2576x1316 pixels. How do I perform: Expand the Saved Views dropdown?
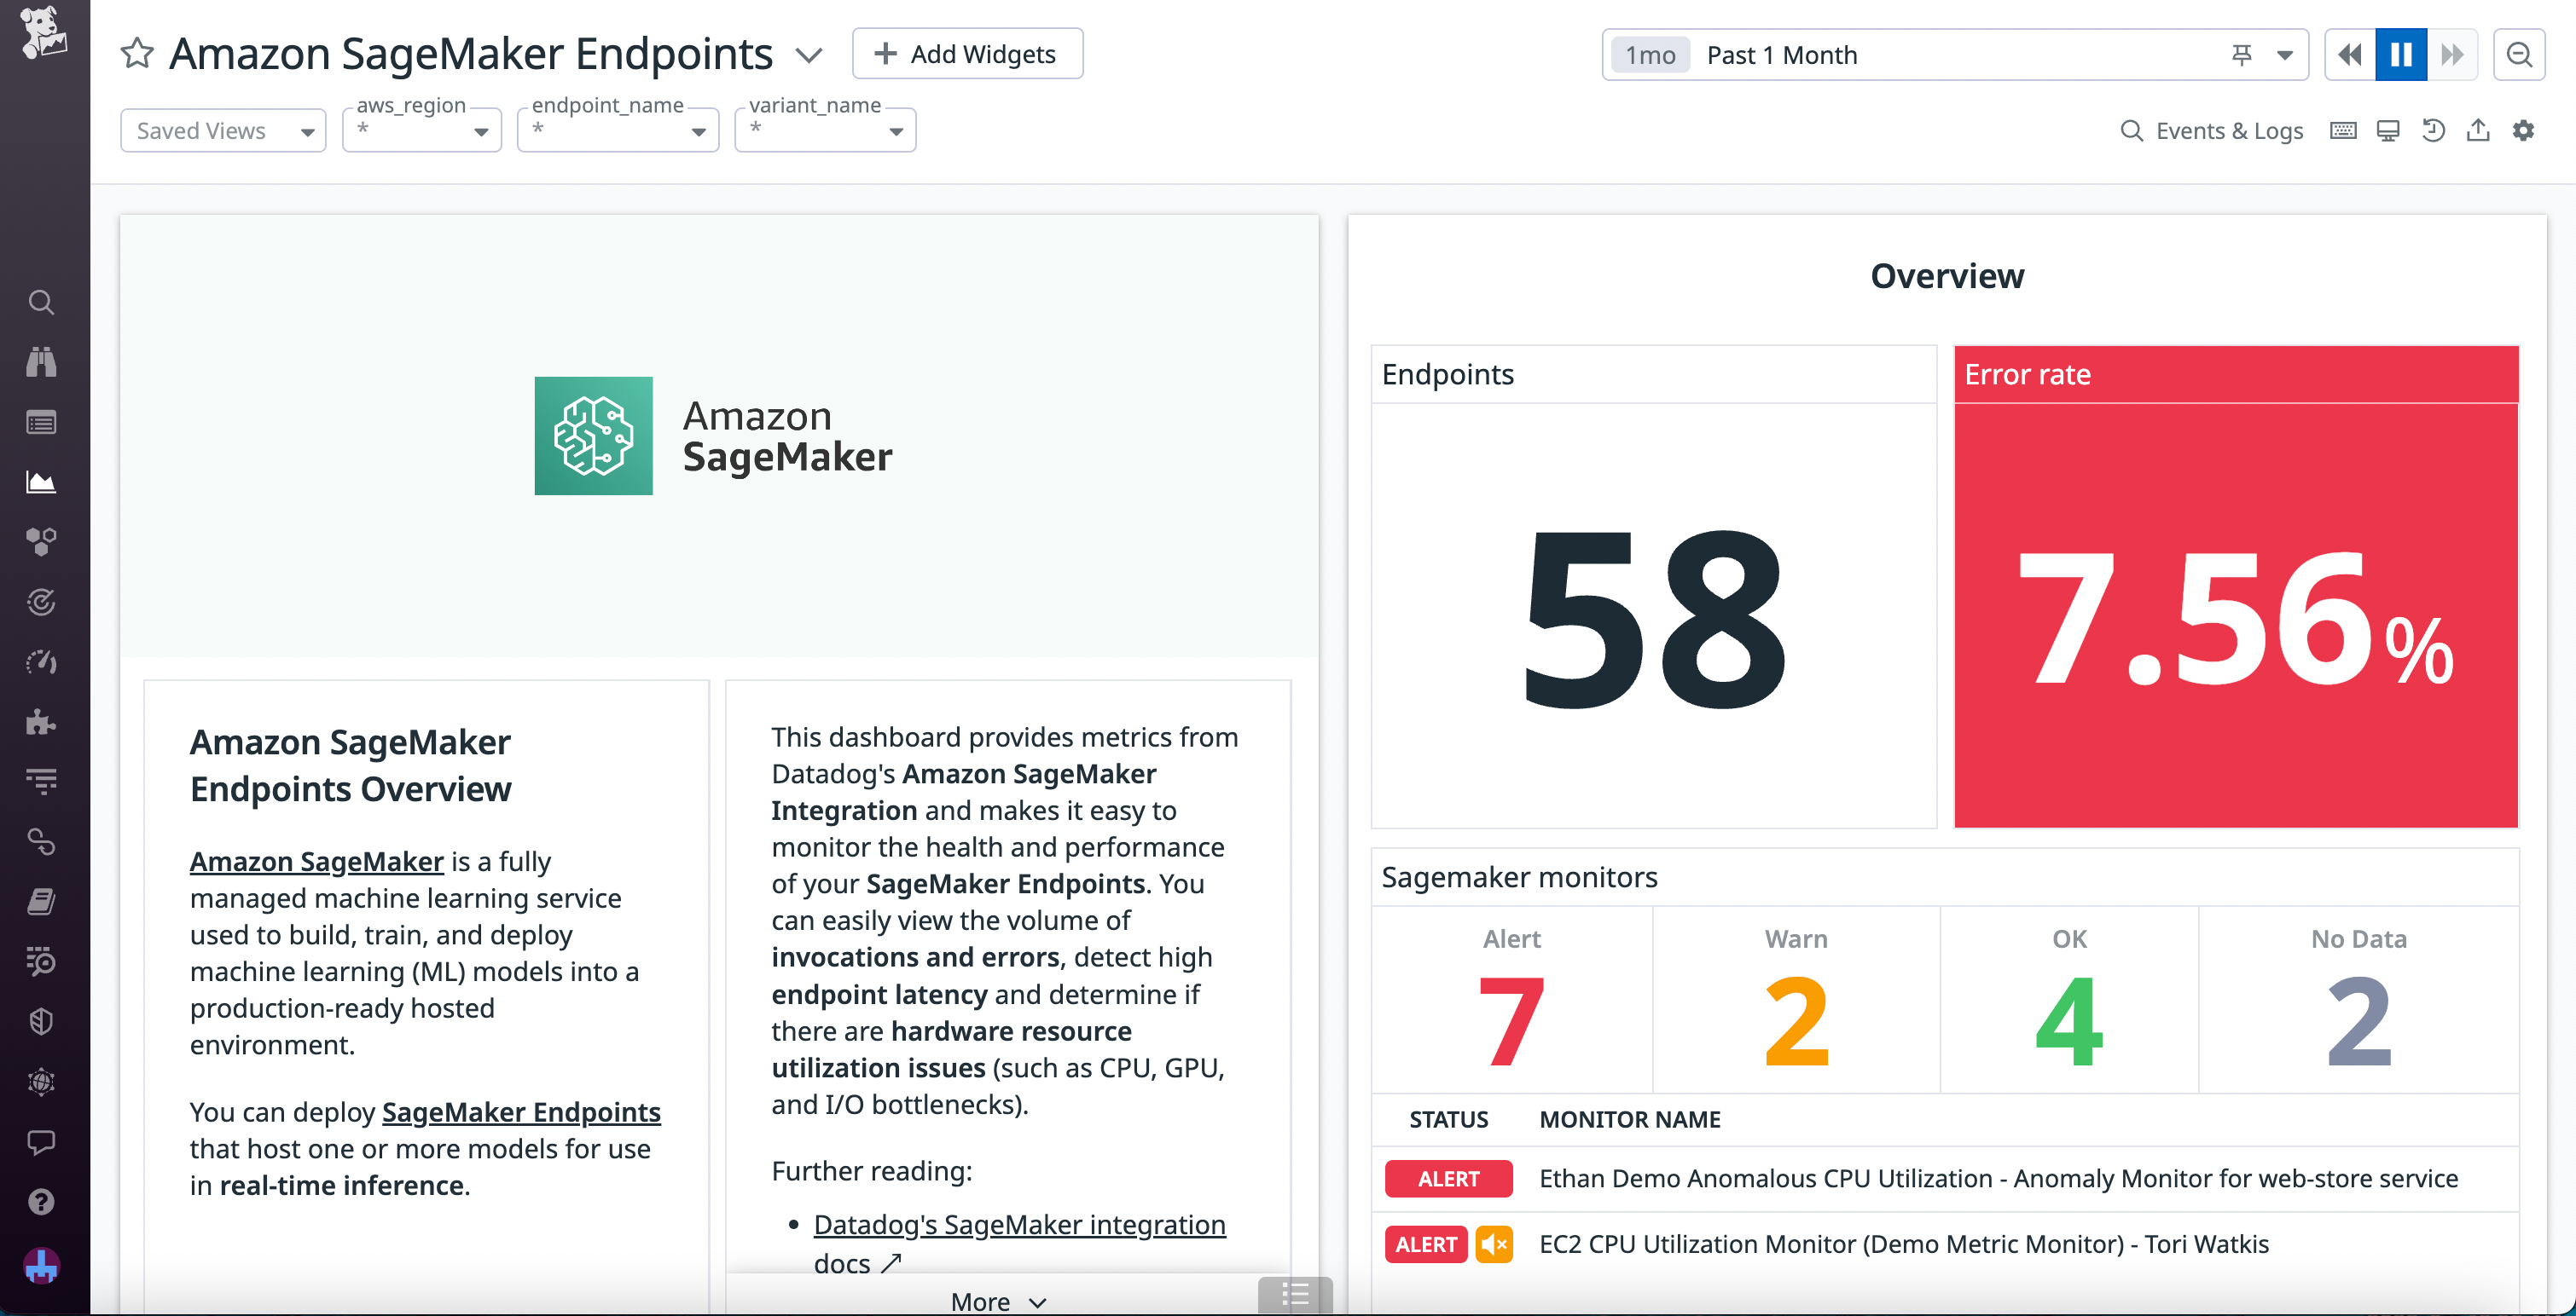[x=222, y=130]
